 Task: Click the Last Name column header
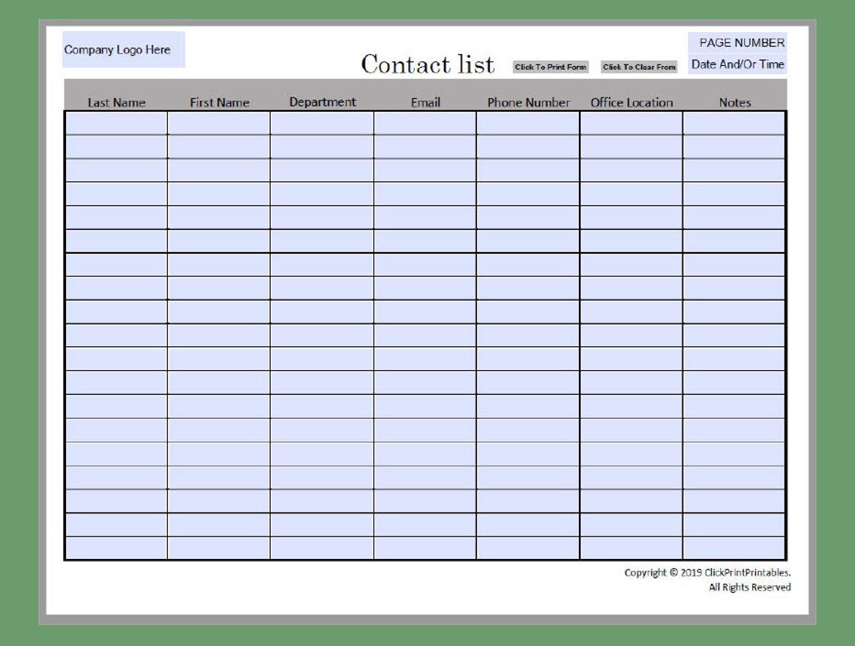(x=115, y=103)
